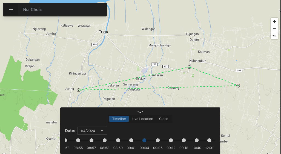Click the partially visible first timeline point

tap(66, 140)
